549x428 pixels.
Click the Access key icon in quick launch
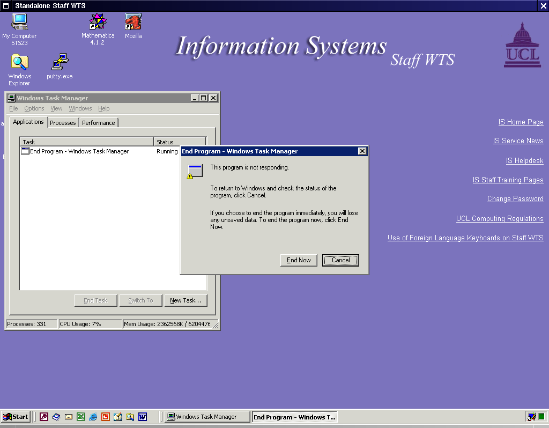pos(44,417)
